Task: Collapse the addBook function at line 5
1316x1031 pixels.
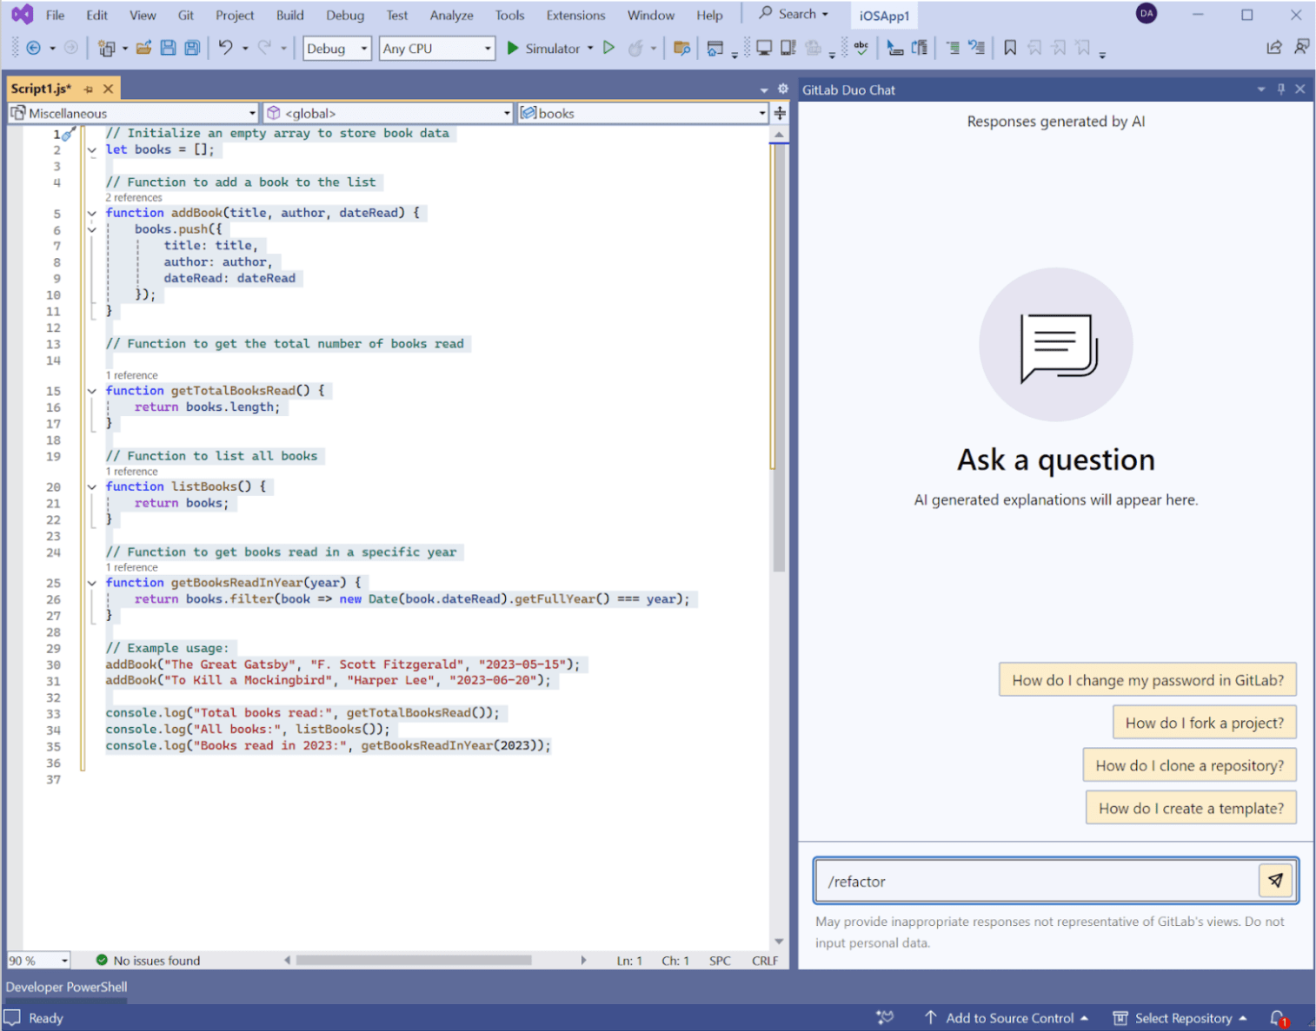Action: point(92,212)
